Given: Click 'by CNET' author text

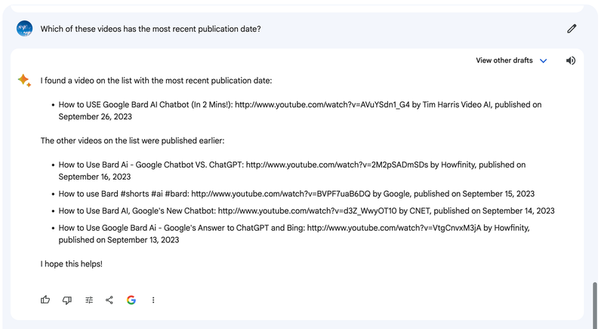Looking at the screenshot, I should (414, 211).
